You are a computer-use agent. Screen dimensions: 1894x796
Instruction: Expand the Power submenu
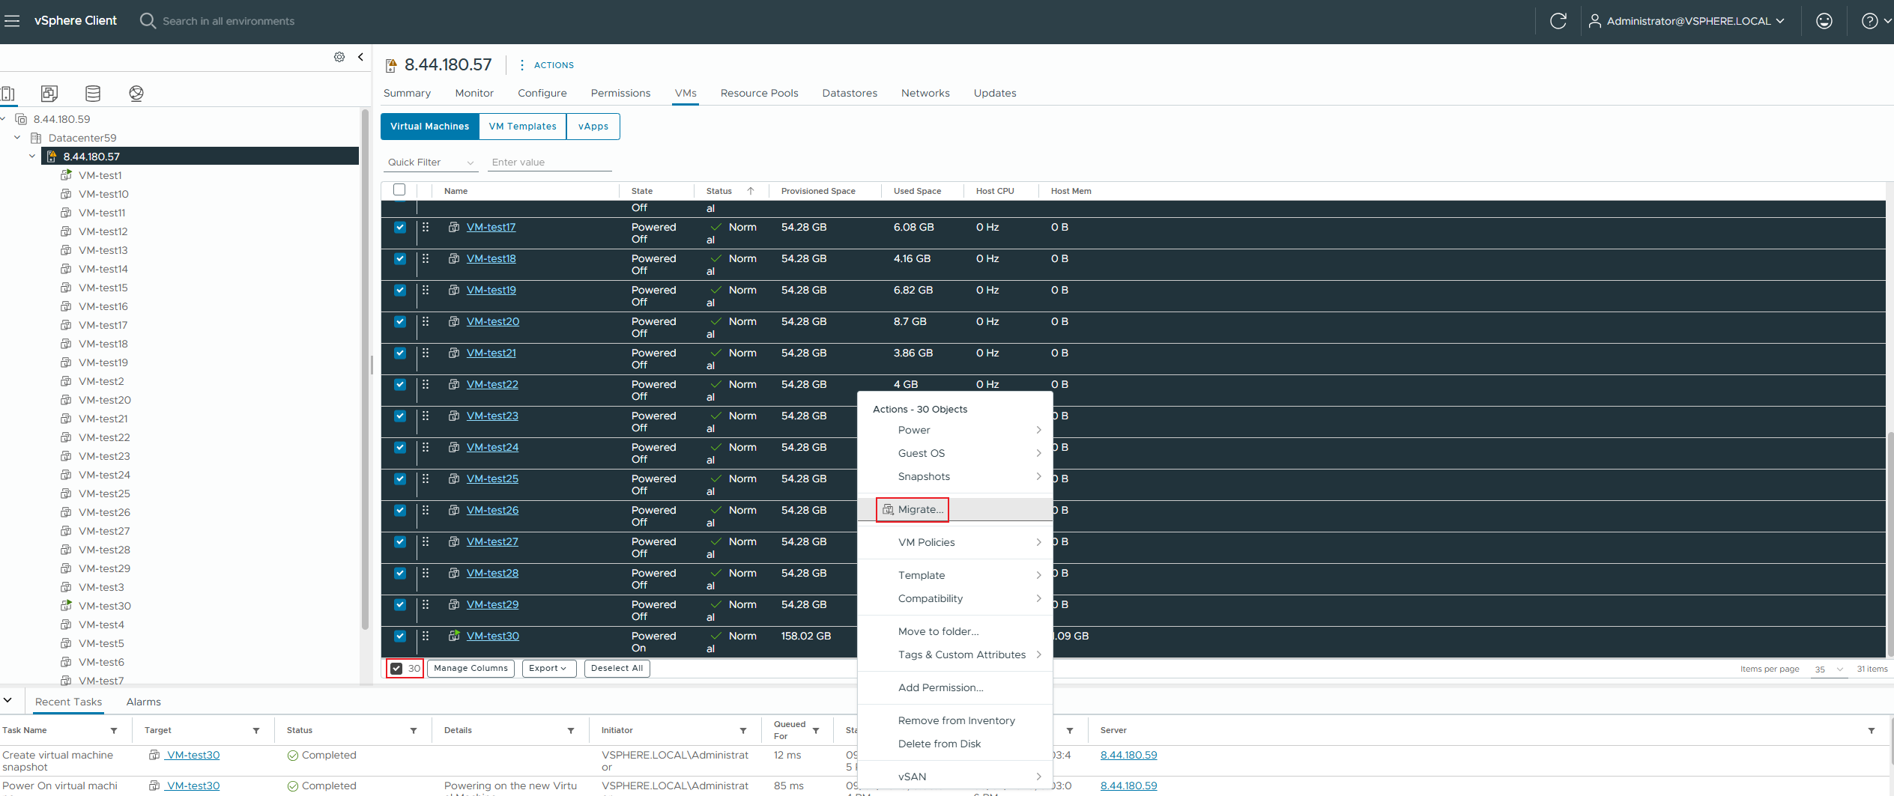(x=955, y=430)
